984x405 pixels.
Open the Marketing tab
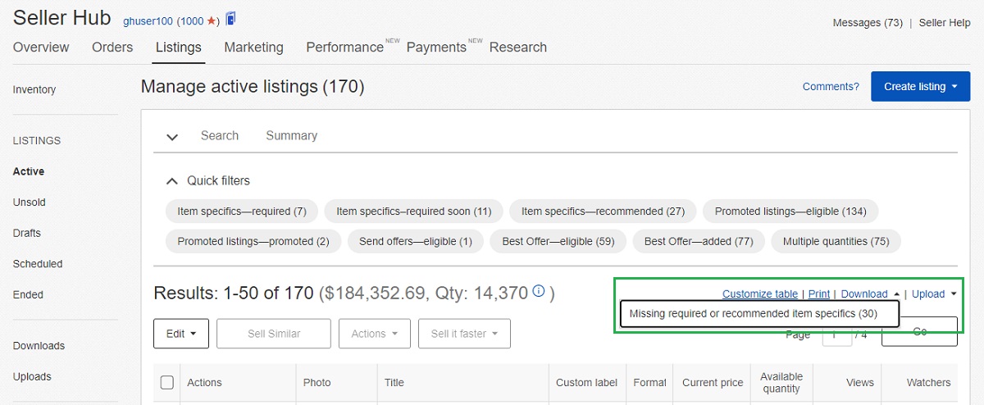coord(253,48)
